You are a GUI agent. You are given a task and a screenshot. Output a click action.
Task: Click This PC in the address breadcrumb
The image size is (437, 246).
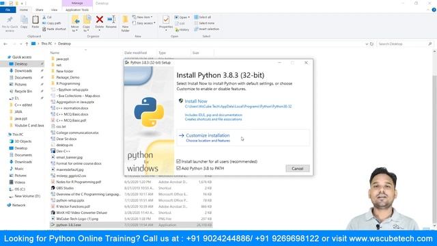(46, 44)
